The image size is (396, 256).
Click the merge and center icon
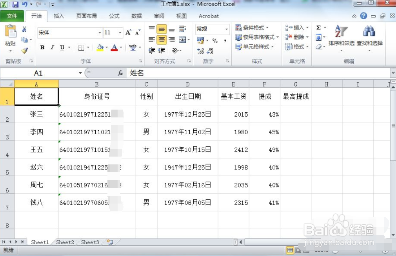pyautogui.click(x=183, y=40)
